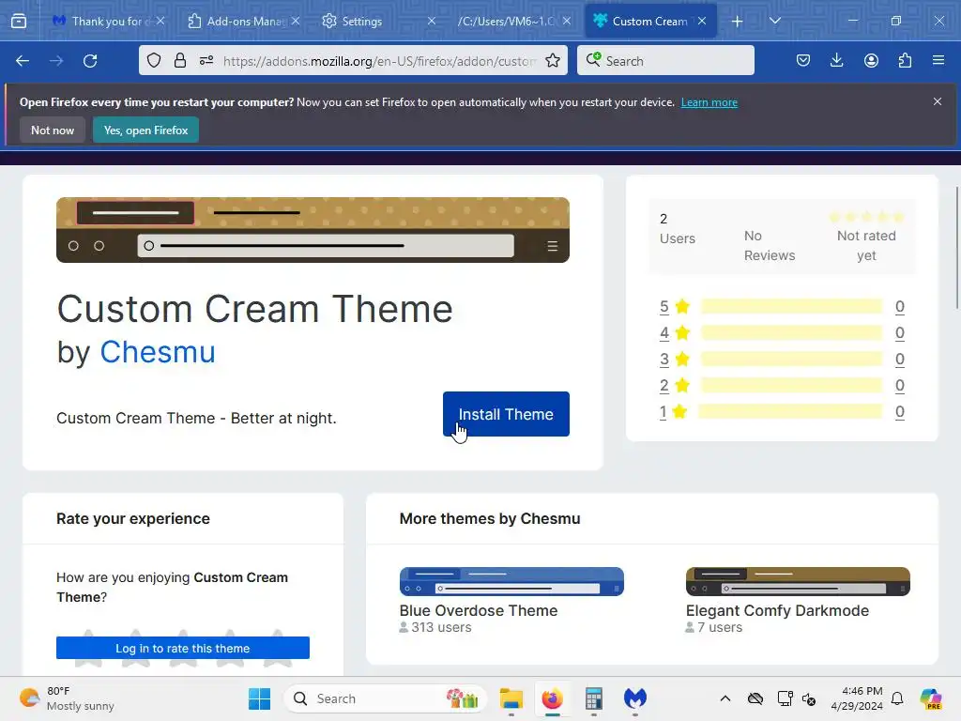Focus the browser Search box
The height and width of the screenshot is (721, 961).
[665, 61]
